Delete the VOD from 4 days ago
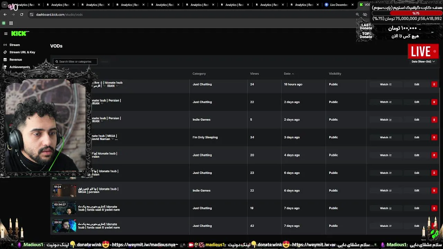The width and height of the screenshot is (443, 249). pos(434,155)
